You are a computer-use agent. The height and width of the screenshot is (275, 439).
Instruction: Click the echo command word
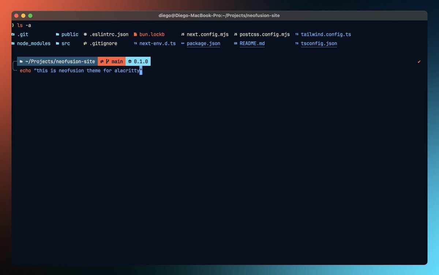click(x=25, y=70)
